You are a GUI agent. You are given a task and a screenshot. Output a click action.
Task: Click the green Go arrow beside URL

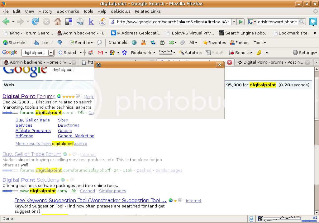pos(241,22)
